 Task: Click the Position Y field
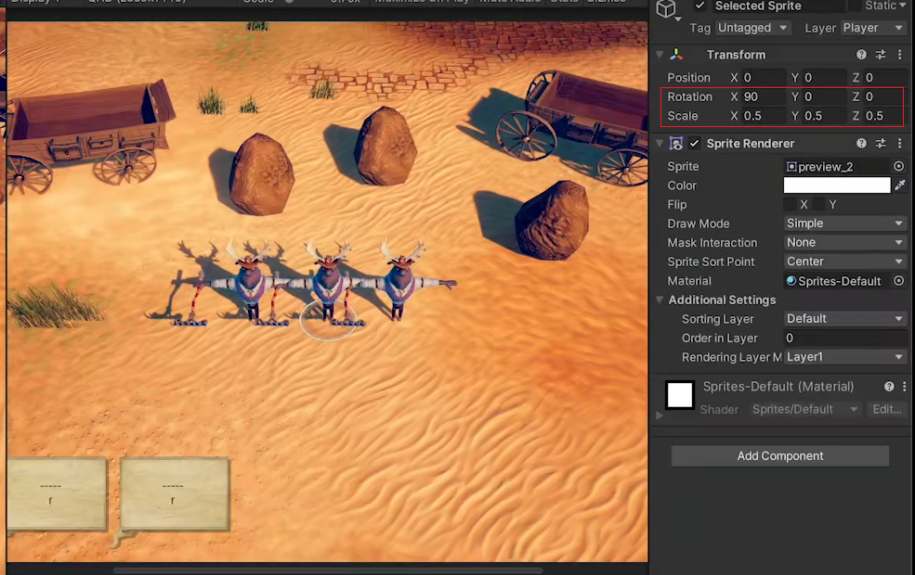point(825,78)
